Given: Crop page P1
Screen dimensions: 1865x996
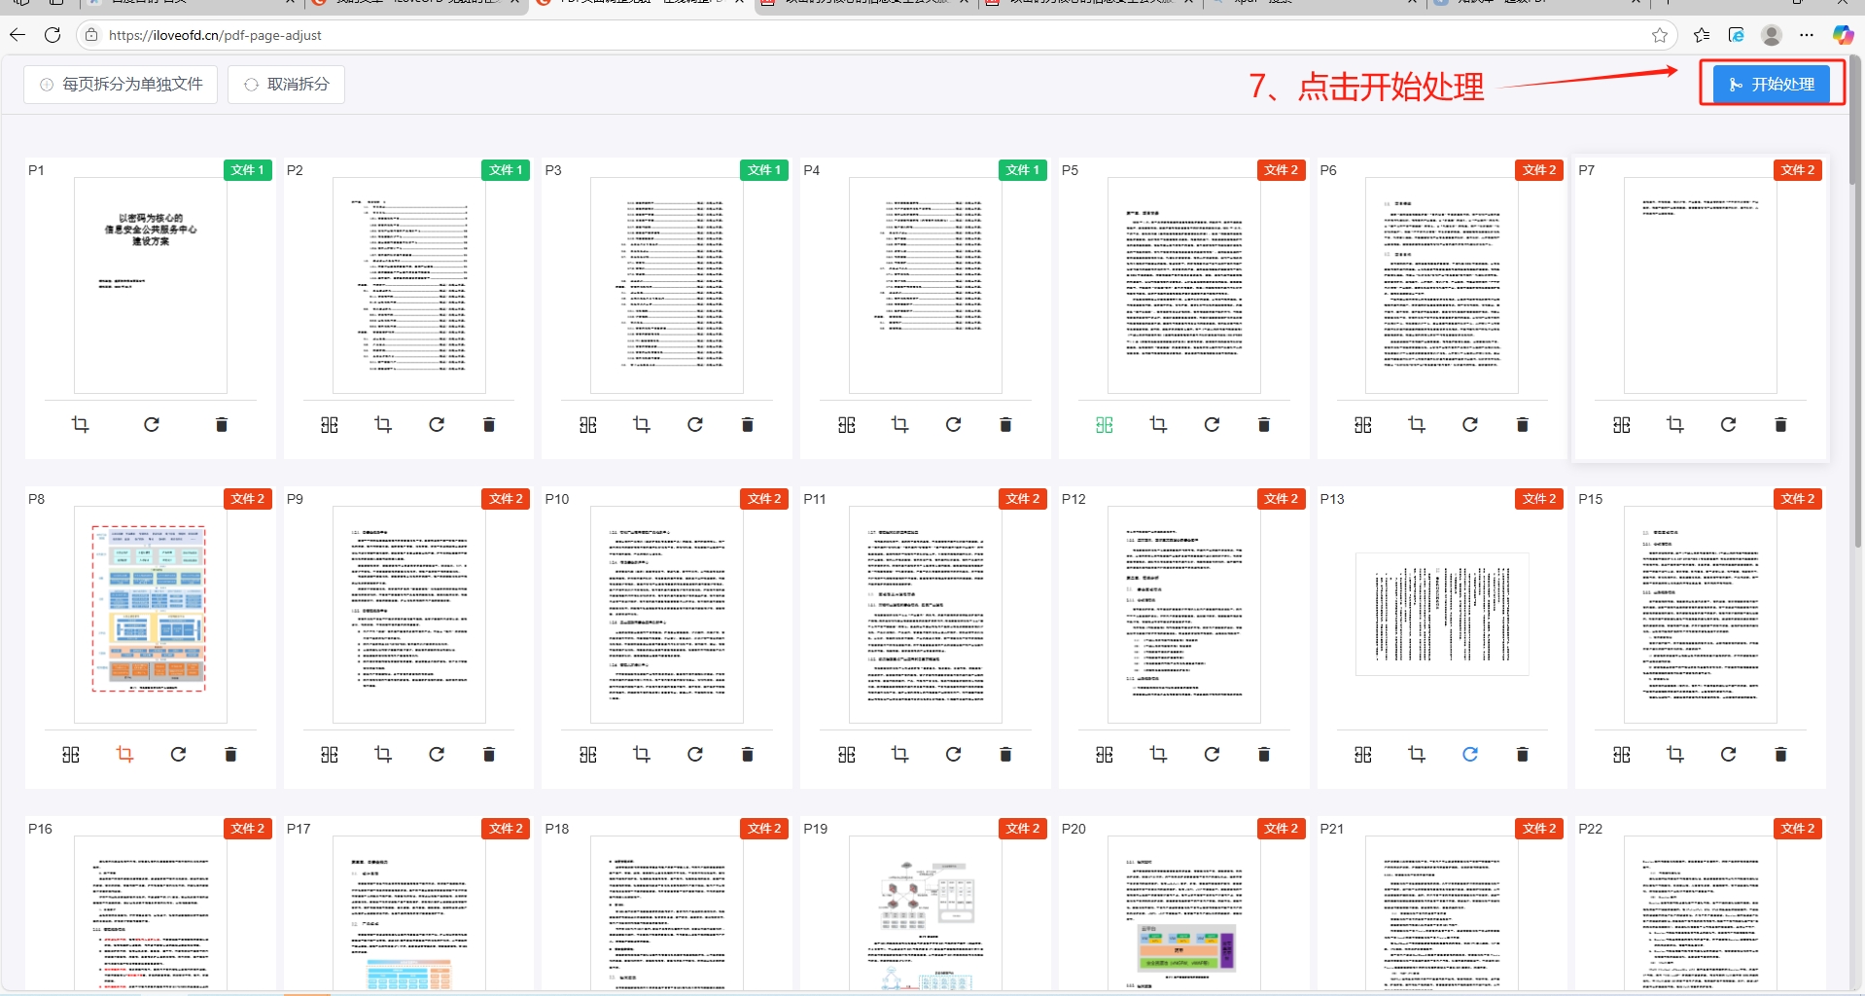Looking at the screenshot, I should pyautogui.click(x=81, y=424).
